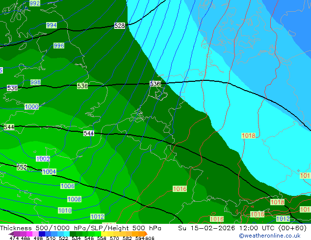Click the yellow legend swatch above 558
This screenshot has width=311, height=240.
coord(104,234)
